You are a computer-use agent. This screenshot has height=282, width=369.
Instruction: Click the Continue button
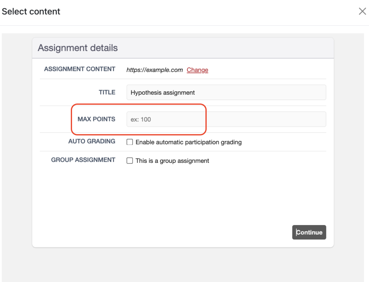tap(309, 232)
